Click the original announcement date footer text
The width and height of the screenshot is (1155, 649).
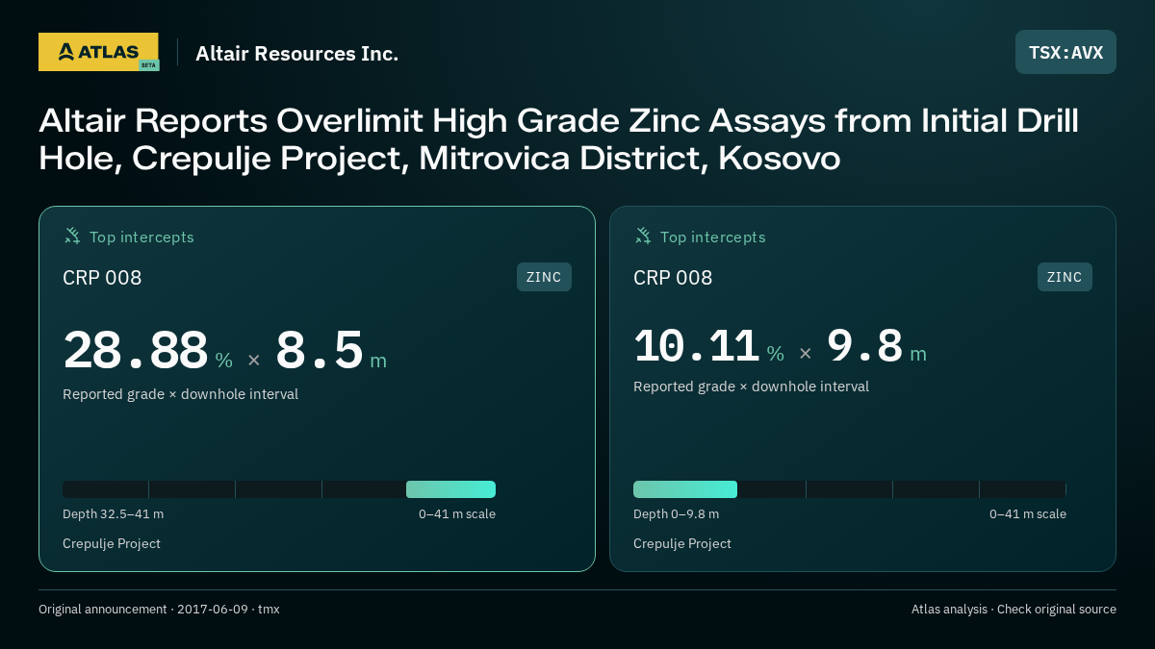click(x=159, y=610)
